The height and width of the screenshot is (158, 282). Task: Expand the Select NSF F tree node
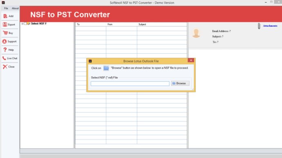coord(22,24)
